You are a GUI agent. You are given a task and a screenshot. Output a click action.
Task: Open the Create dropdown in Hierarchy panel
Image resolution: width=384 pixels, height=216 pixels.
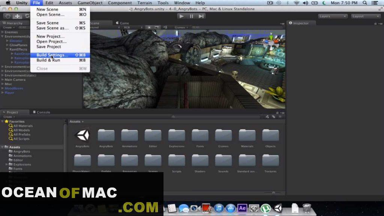(9, 27)
